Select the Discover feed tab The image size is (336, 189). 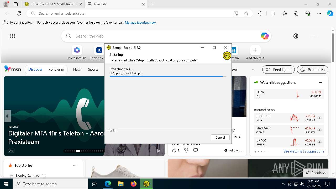click(x=35, y=69)
